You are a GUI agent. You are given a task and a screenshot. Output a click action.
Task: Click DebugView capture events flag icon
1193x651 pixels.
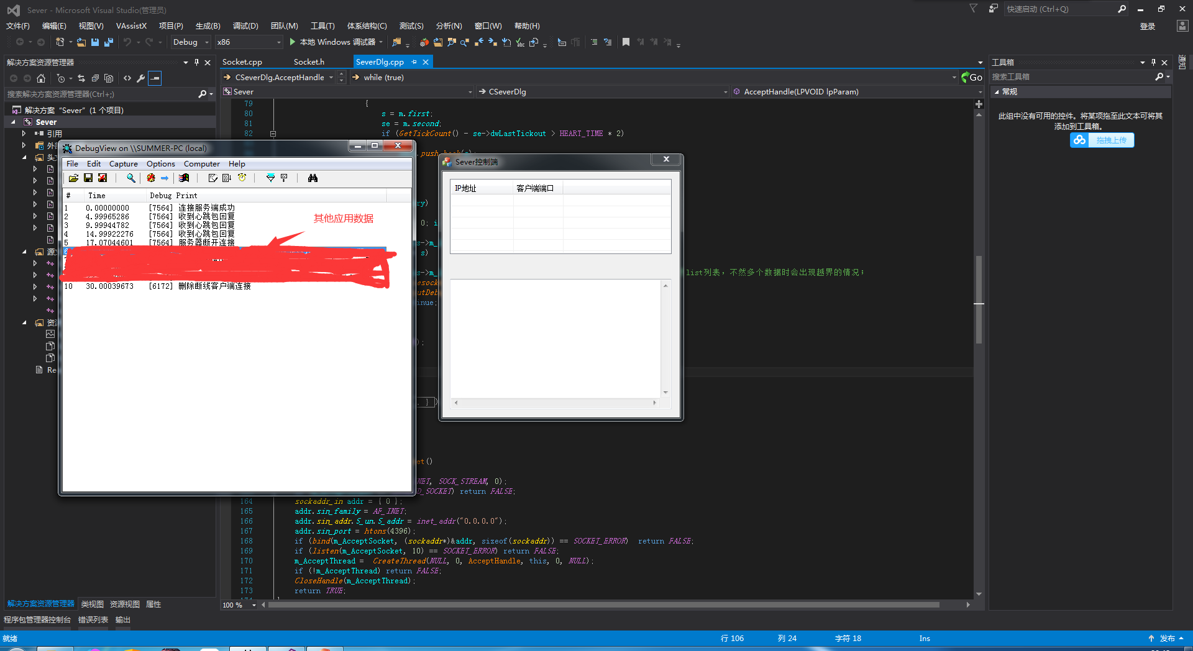click(184, 178)
